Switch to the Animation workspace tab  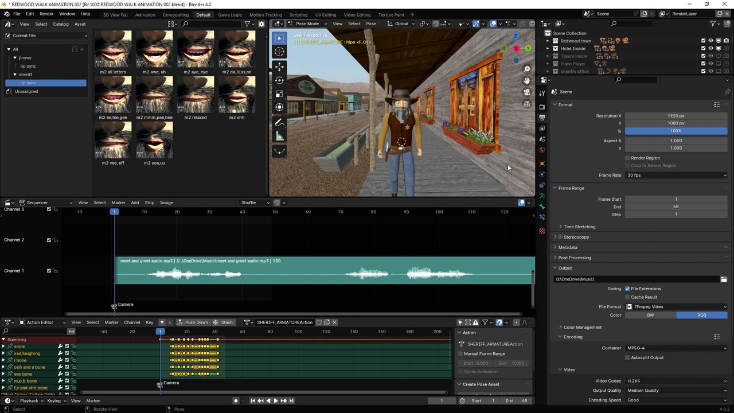click(x=145, y=14)
